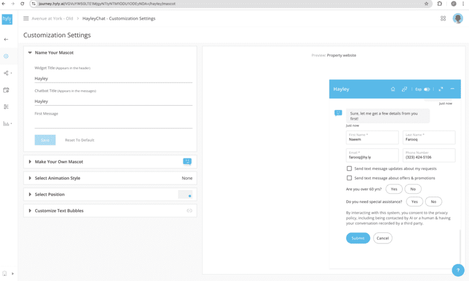The width and height of the screenshot is (469, 281).
Task: Click Avenue at York - Old breadcrumb
Action: (x=52, y=19)
